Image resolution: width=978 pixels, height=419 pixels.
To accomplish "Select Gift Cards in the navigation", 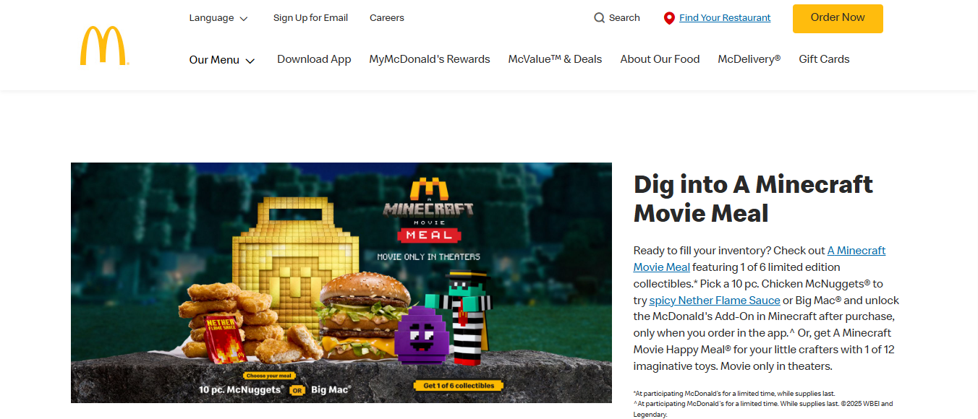I will tap(824, 59).
